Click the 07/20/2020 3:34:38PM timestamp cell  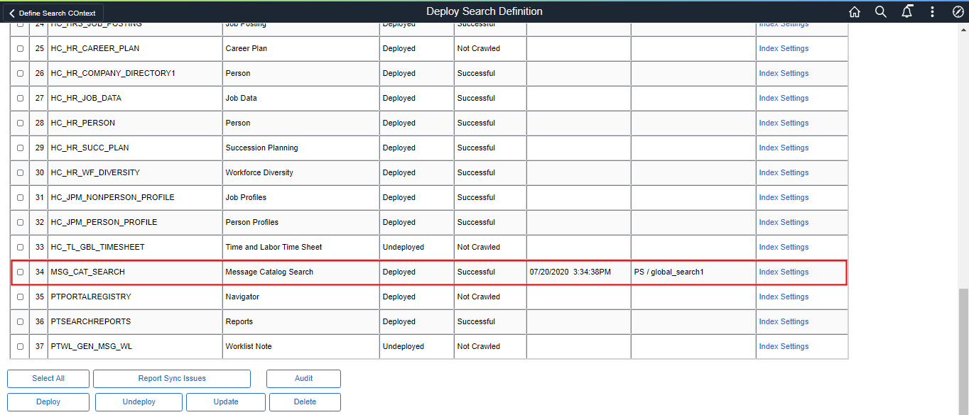(x=578, y=272)
